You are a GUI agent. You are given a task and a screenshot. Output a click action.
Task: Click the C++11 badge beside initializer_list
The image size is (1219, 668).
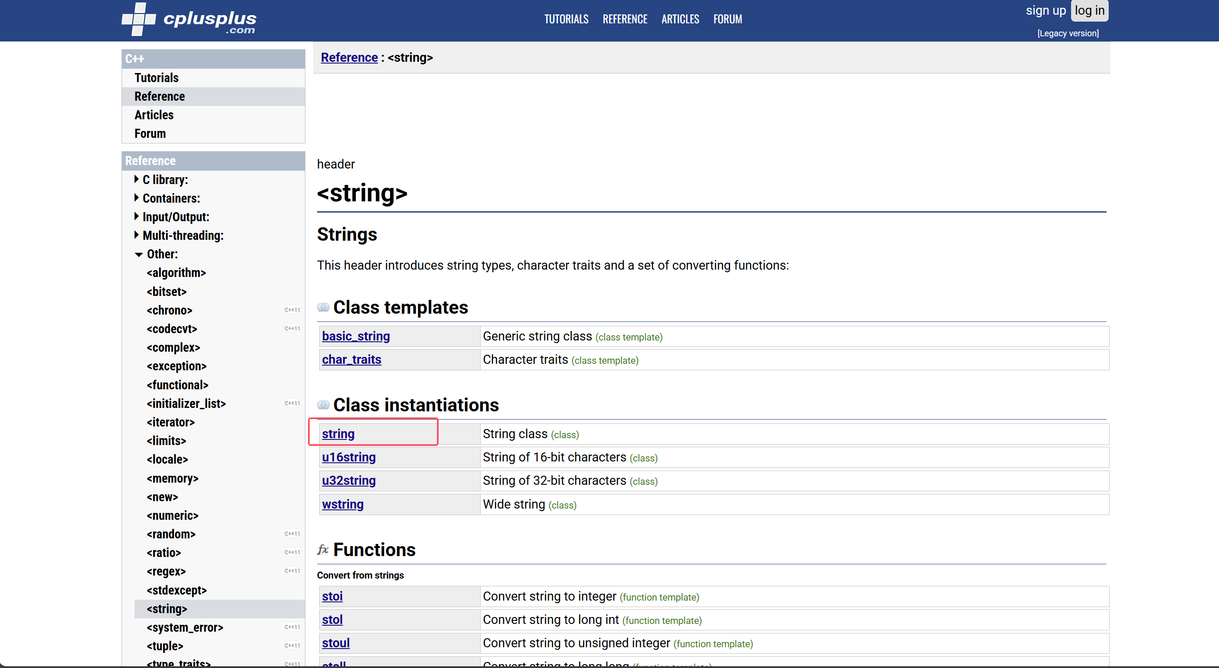point(292,403)
